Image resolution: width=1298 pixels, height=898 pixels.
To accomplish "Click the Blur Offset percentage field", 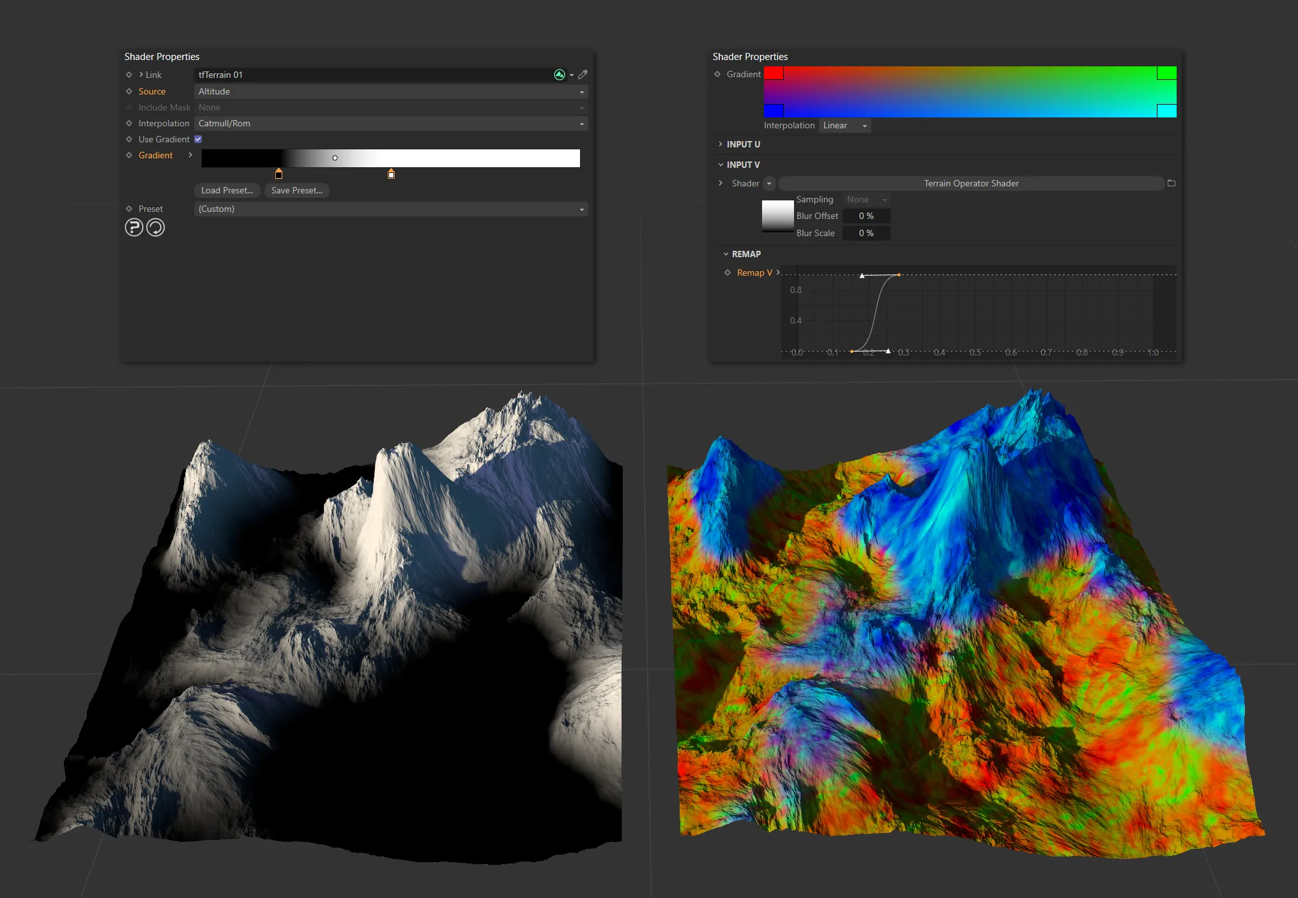I will pos(866,216).
